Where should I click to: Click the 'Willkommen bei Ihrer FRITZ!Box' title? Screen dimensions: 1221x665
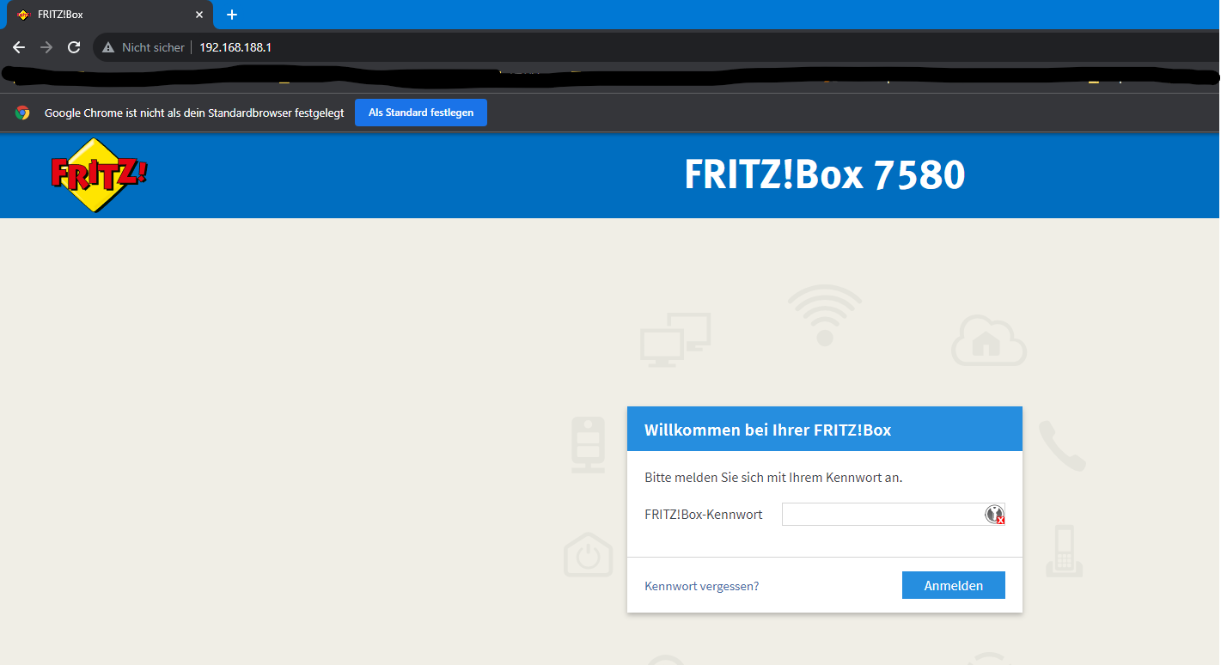click(768, 430)
